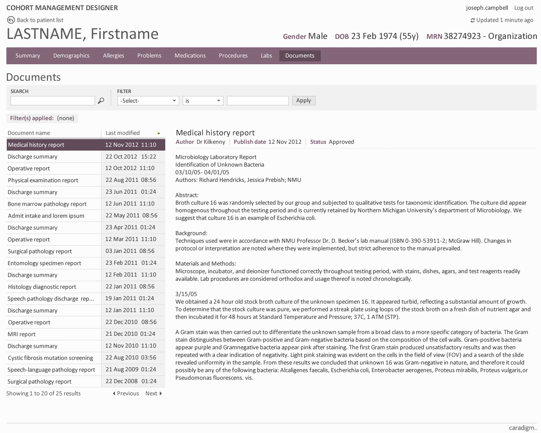
Task: Go back to patient list
Action: [40, 19]
